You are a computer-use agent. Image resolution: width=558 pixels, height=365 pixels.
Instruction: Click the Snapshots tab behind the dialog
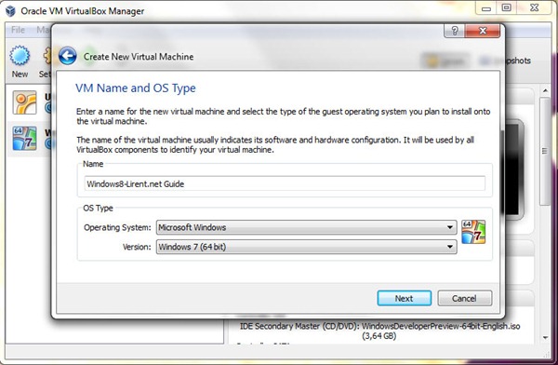(505, 61)
